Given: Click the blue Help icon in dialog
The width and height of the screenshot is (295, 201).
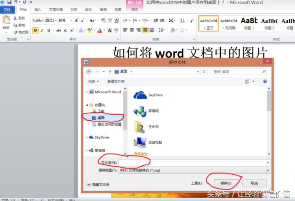Looking at the screenshot, I should click(x=265, y=81).
